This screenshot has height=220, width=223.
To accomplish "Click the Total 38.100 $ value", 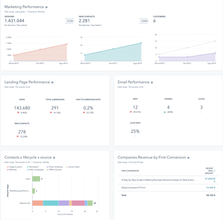I will point(211,195).
